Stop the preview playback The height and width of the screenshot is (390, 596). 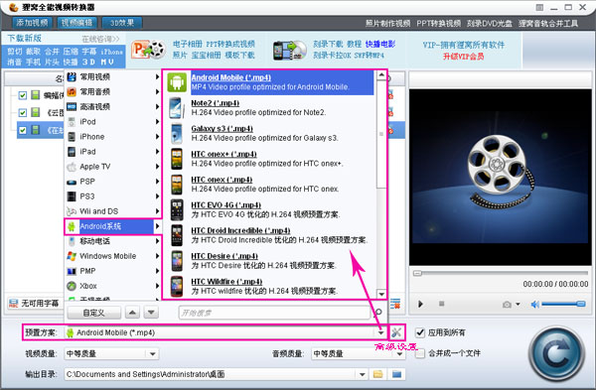click(x=441, y=304)
